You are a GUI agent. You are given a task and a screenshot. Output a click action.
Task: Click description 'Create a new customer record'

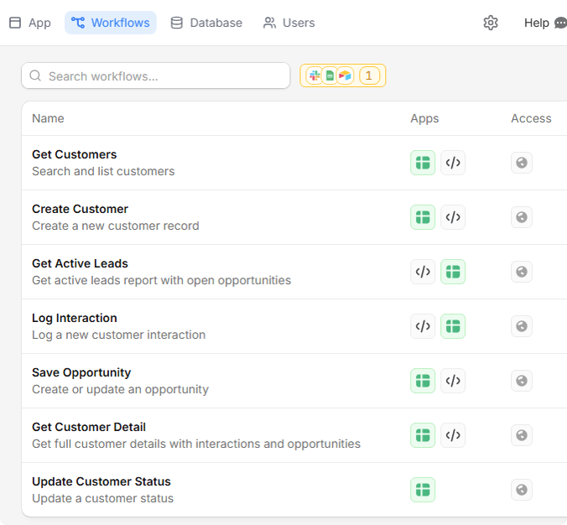point(116,226)
